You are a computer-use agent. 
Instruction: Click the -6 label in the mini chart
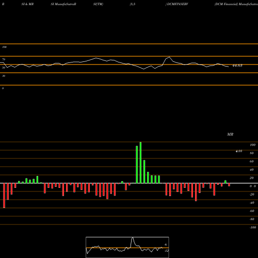coord(165,245)
